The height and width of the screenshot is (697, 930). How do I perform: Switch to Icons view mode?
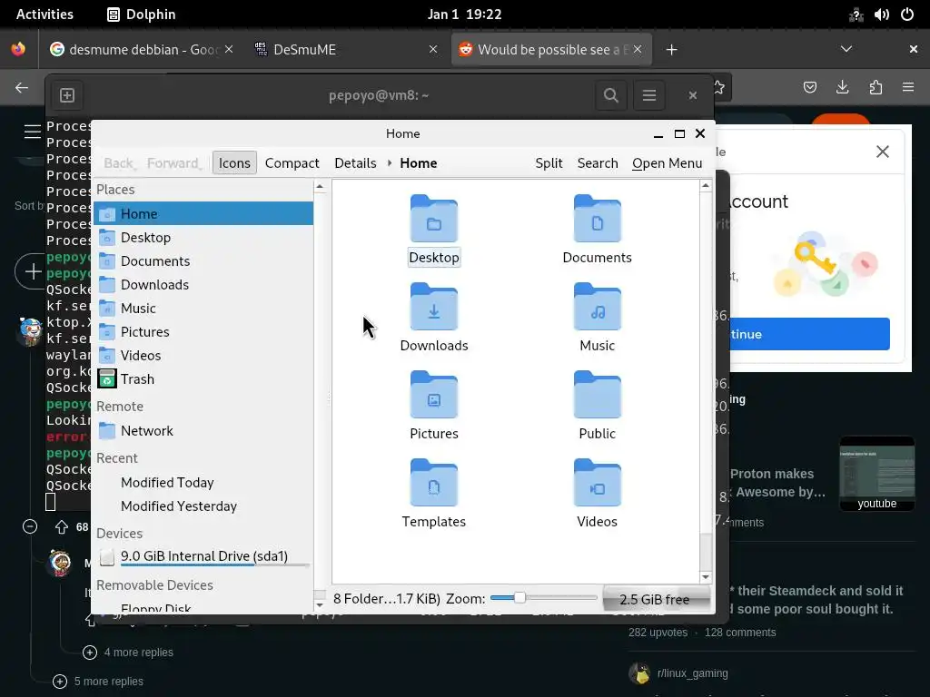234,163
